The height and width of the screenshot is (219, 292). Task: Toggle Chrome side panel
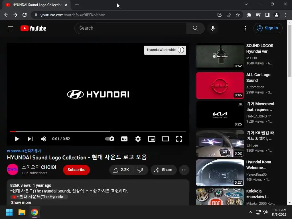(x=267, y=15)
